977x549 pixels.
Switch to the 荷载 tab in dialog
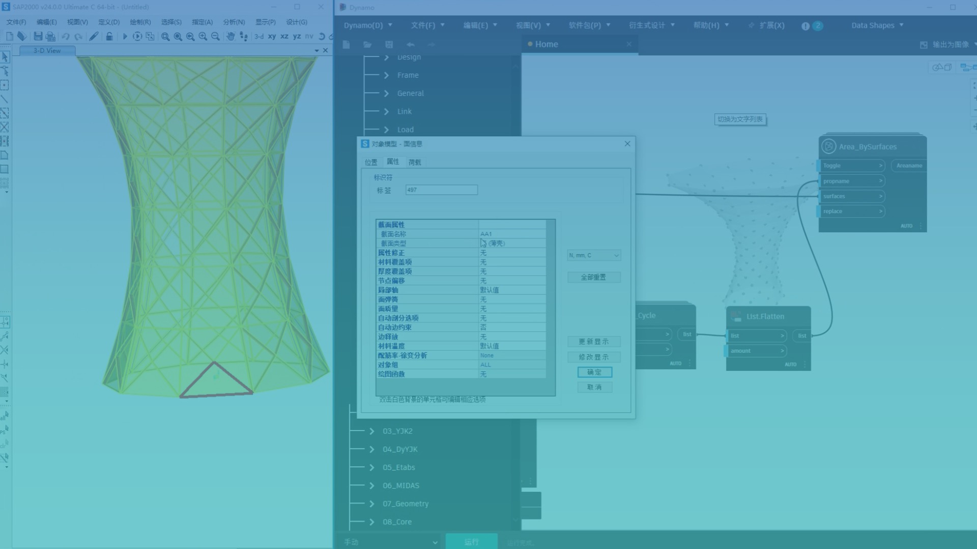(x=415, y=162)
